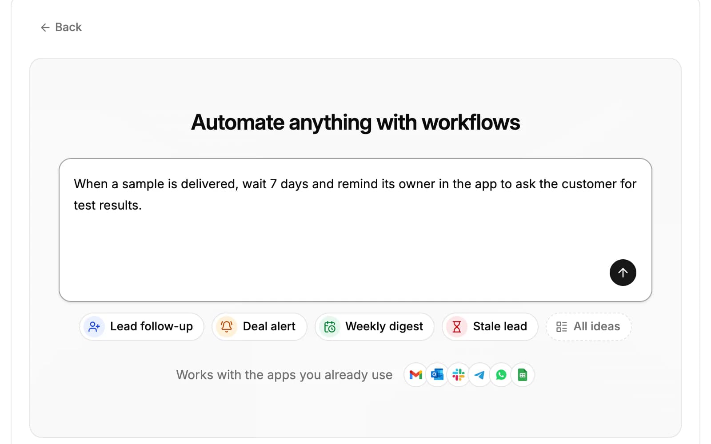711x444 pixels.
Task: Choose the Stale lead suggestion
Action: tap(490, 327)
